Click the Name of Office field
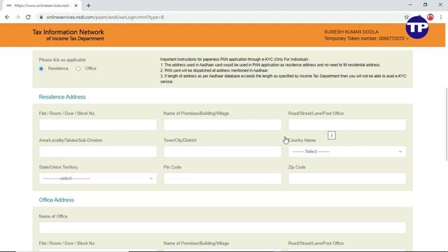The width and height of the screenshot is (448, 252). 223,227
